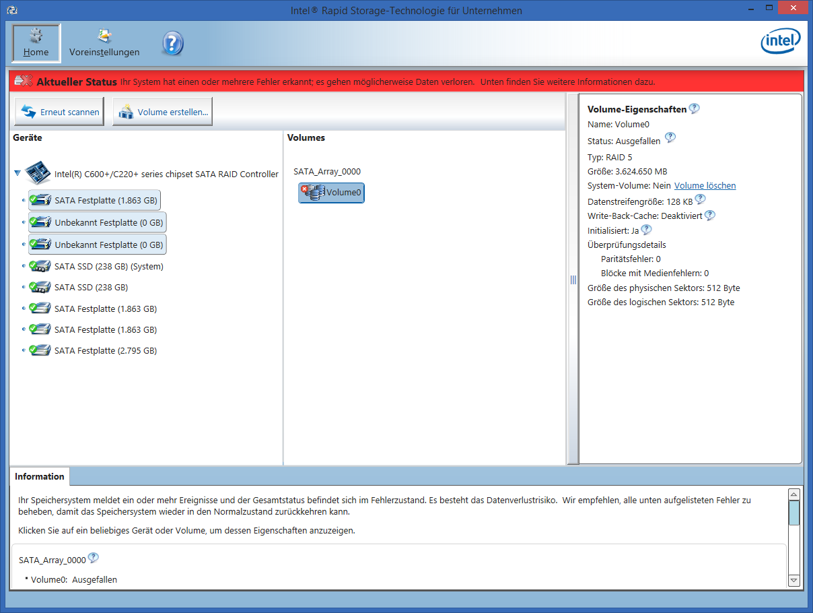This screenshot has height=613, width=813.
Task: Click Volume0: Ausgefallen entry
Action: [74, 579]
